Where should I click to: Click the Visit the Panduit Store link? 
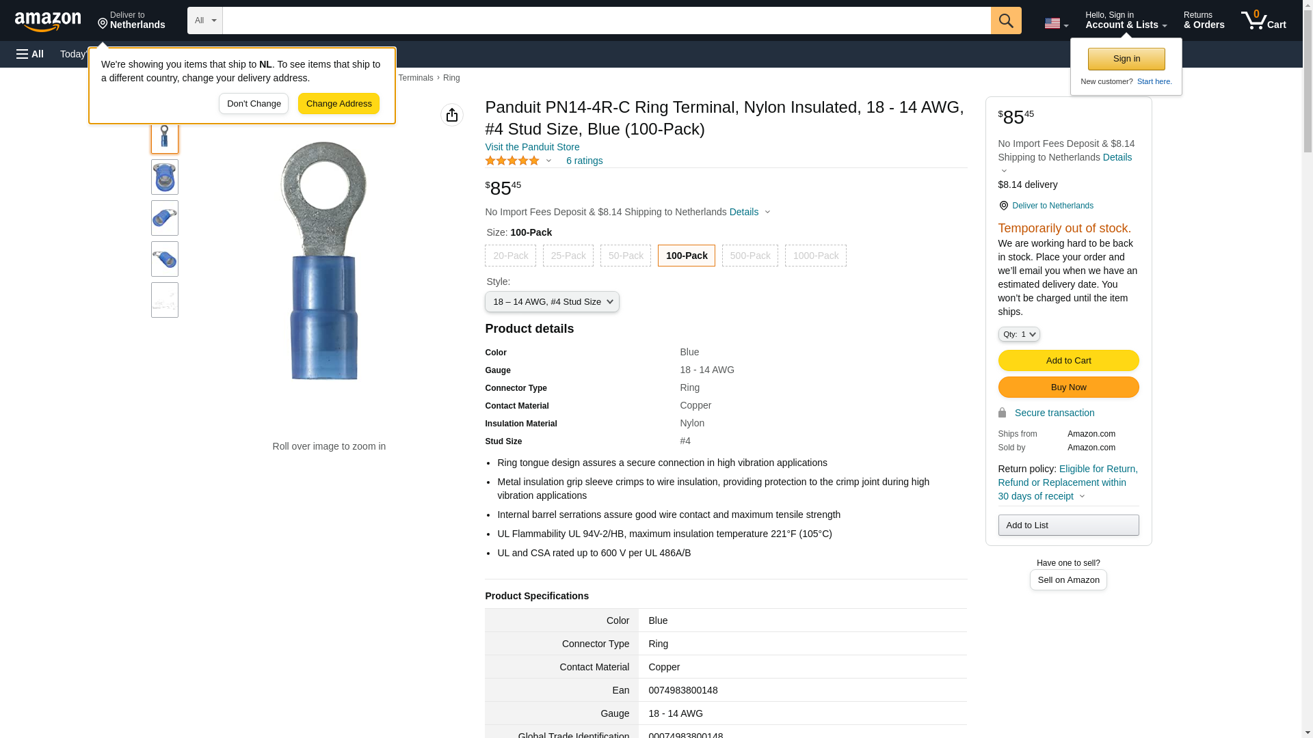tap(532, 147)
